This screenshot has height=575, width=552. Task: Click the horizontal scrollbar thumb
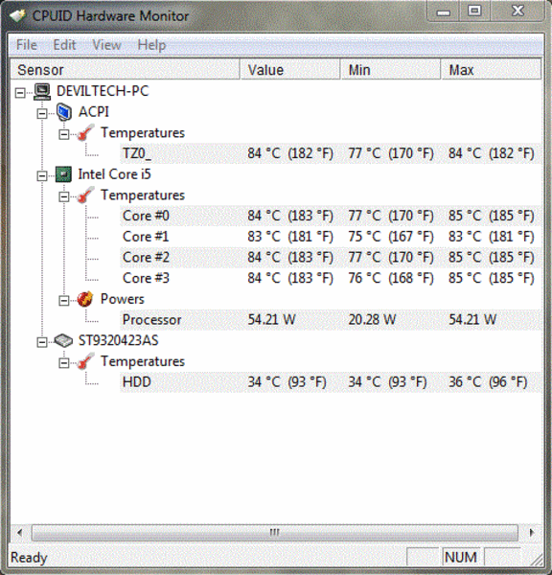point(275,533)
